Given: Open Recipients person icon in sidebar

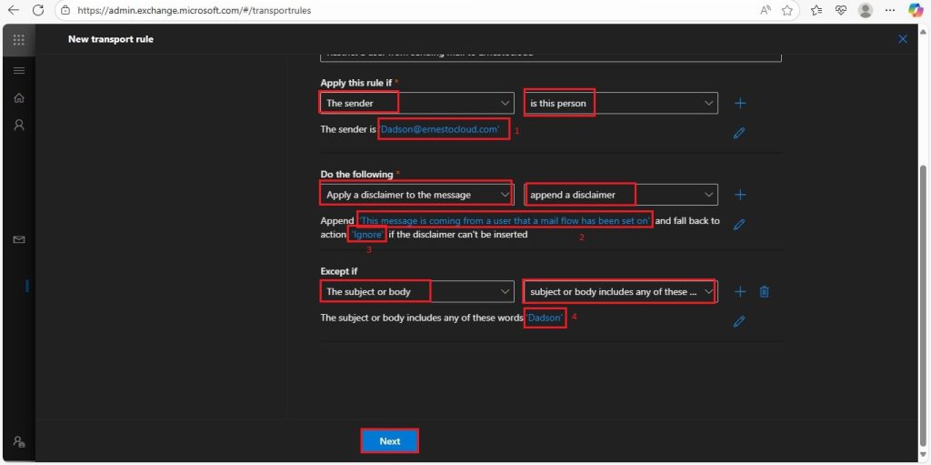Looking at the screenshot, I should [19, 125].
